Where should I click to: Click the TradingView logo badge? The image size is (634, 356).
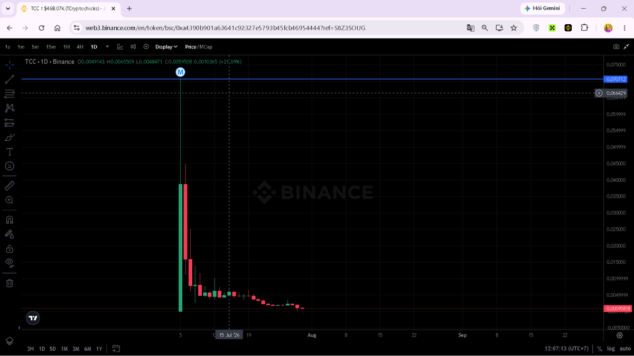point(33,318)
